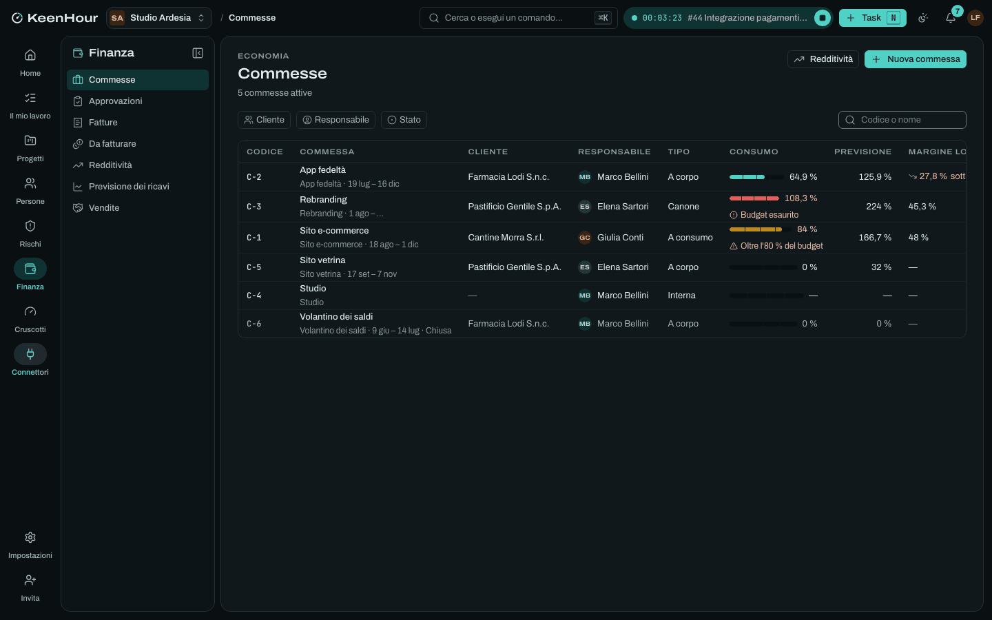Open the Stato filter
The height and width of the screenshot is (620, 992).
click(404, 120)
